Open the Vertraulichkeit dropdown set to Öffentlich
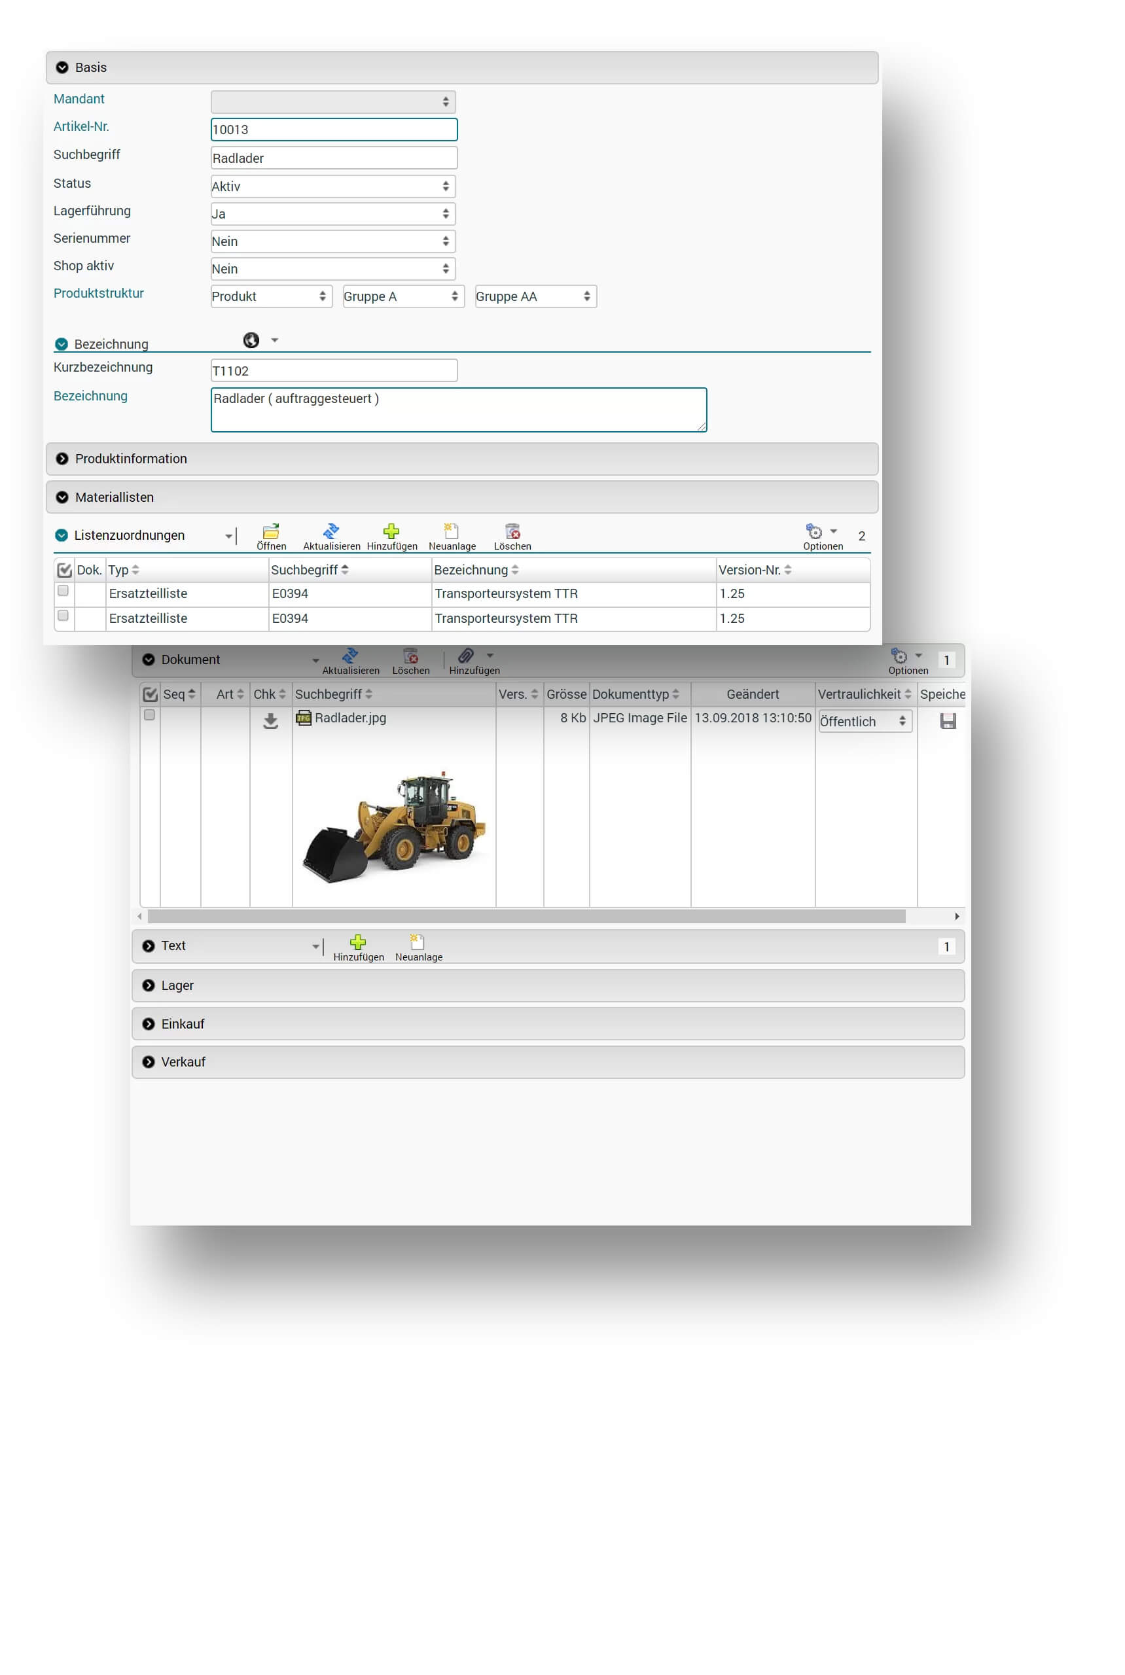This screenshot has width=1125, height=1675. tap(865, 721)
